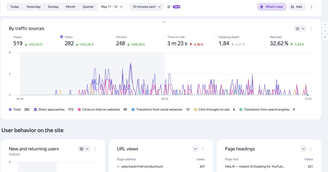Click the -4,46 % time on site change

(x=196, y=45)
